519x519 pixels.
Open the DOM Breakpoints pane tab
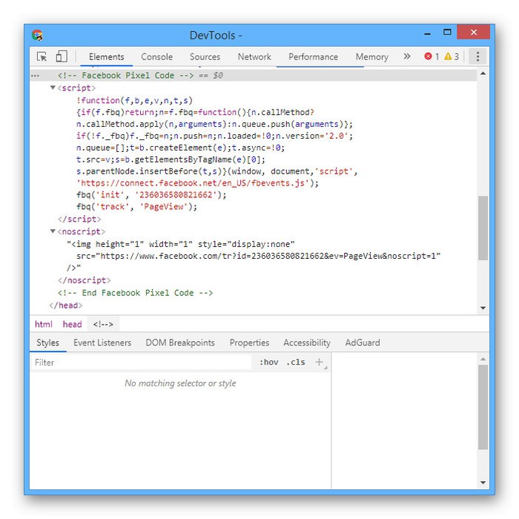pos(180,343)
